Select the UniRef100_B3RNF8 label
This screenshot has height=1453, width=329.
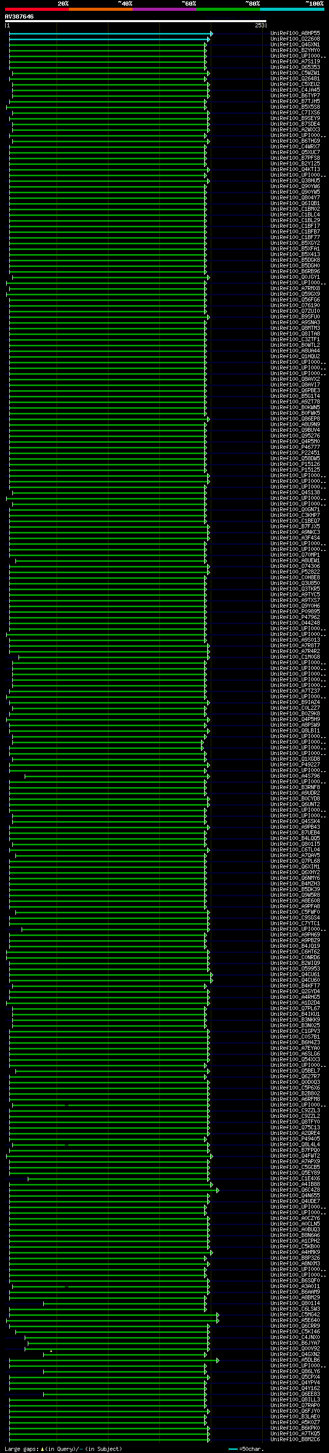pyautogui.click(x=295, y=787)
